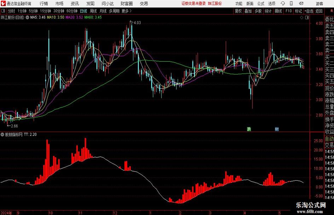Click the MA20: 3.52 value
The width and height of the screenshot is (334, 215).
point(74,17)
